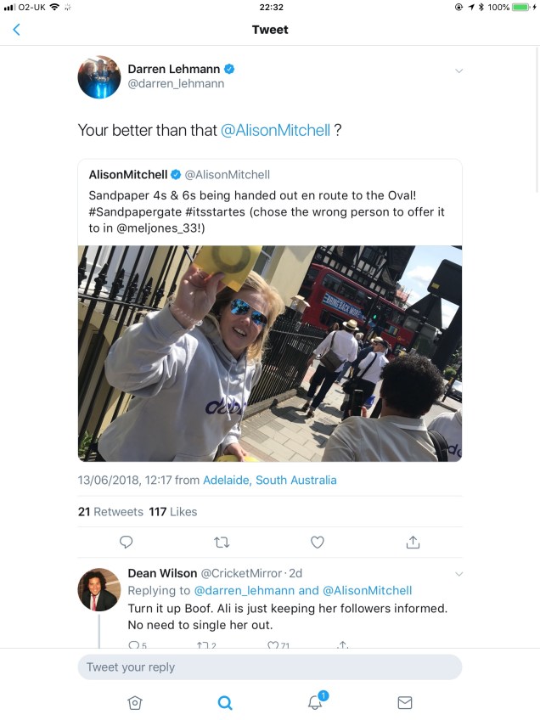The height and width of the screenshot is (720, 540).
Task: Open the Messages envelope tab
Action: tap(405, 702)
